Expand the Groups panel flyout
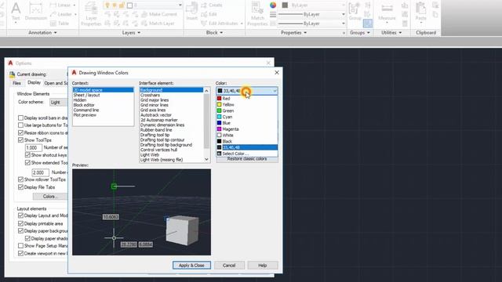Screen dimensions: 502x282 (x=359, y=33)
